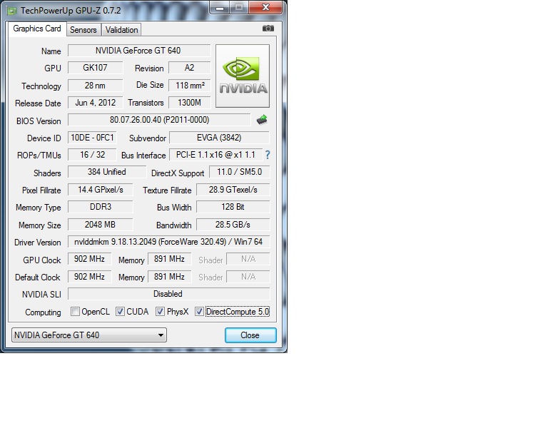Enable the OpenCL checkbox
Image resolution: width=548 pixels, height=438 pixels.
pos(75,311)
